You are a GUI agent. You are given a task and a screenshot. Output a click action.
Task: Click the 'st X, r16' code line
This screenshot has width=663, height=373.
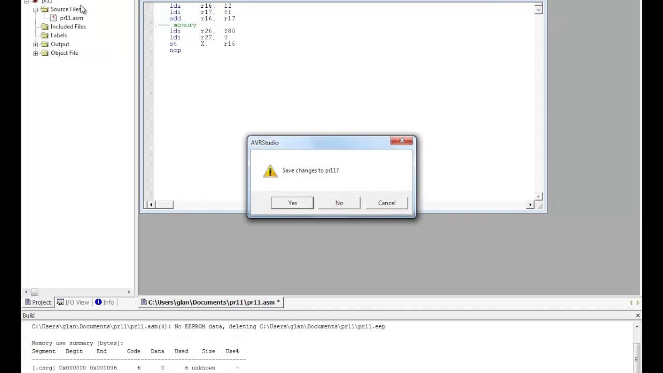[x=202, y=44]
